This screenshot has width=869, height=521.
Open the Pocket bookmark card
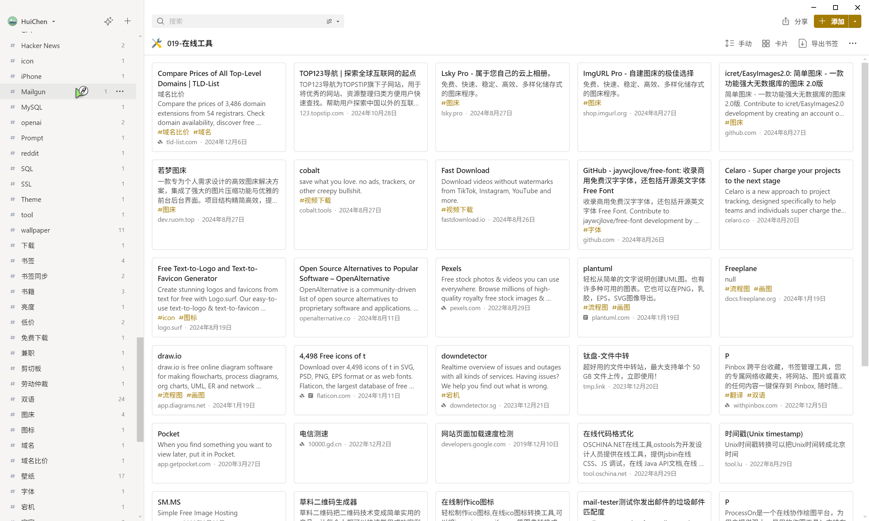[x=219, y=453]
